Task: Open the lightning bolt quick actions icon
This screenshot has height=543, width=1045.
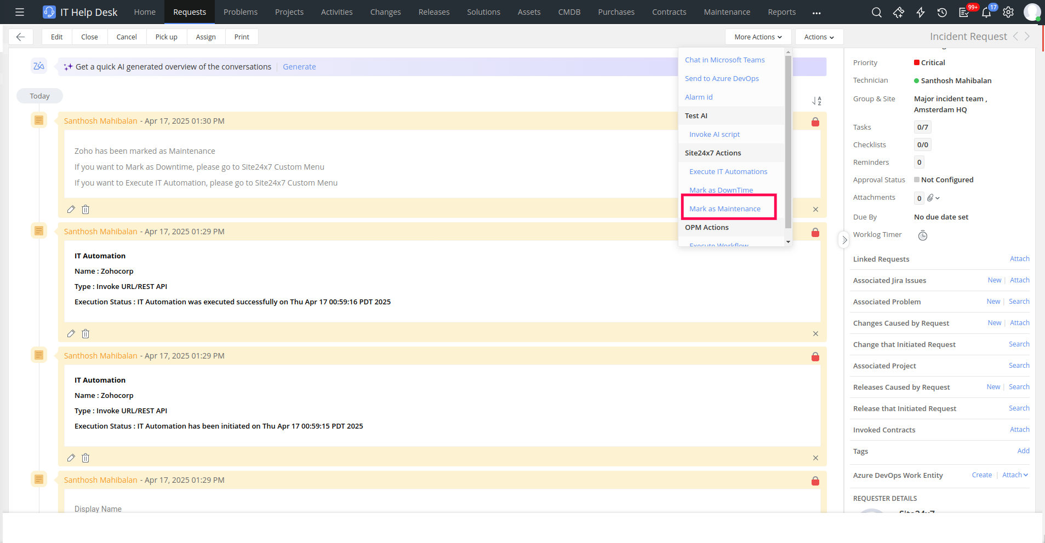Action: coord(921,12)
